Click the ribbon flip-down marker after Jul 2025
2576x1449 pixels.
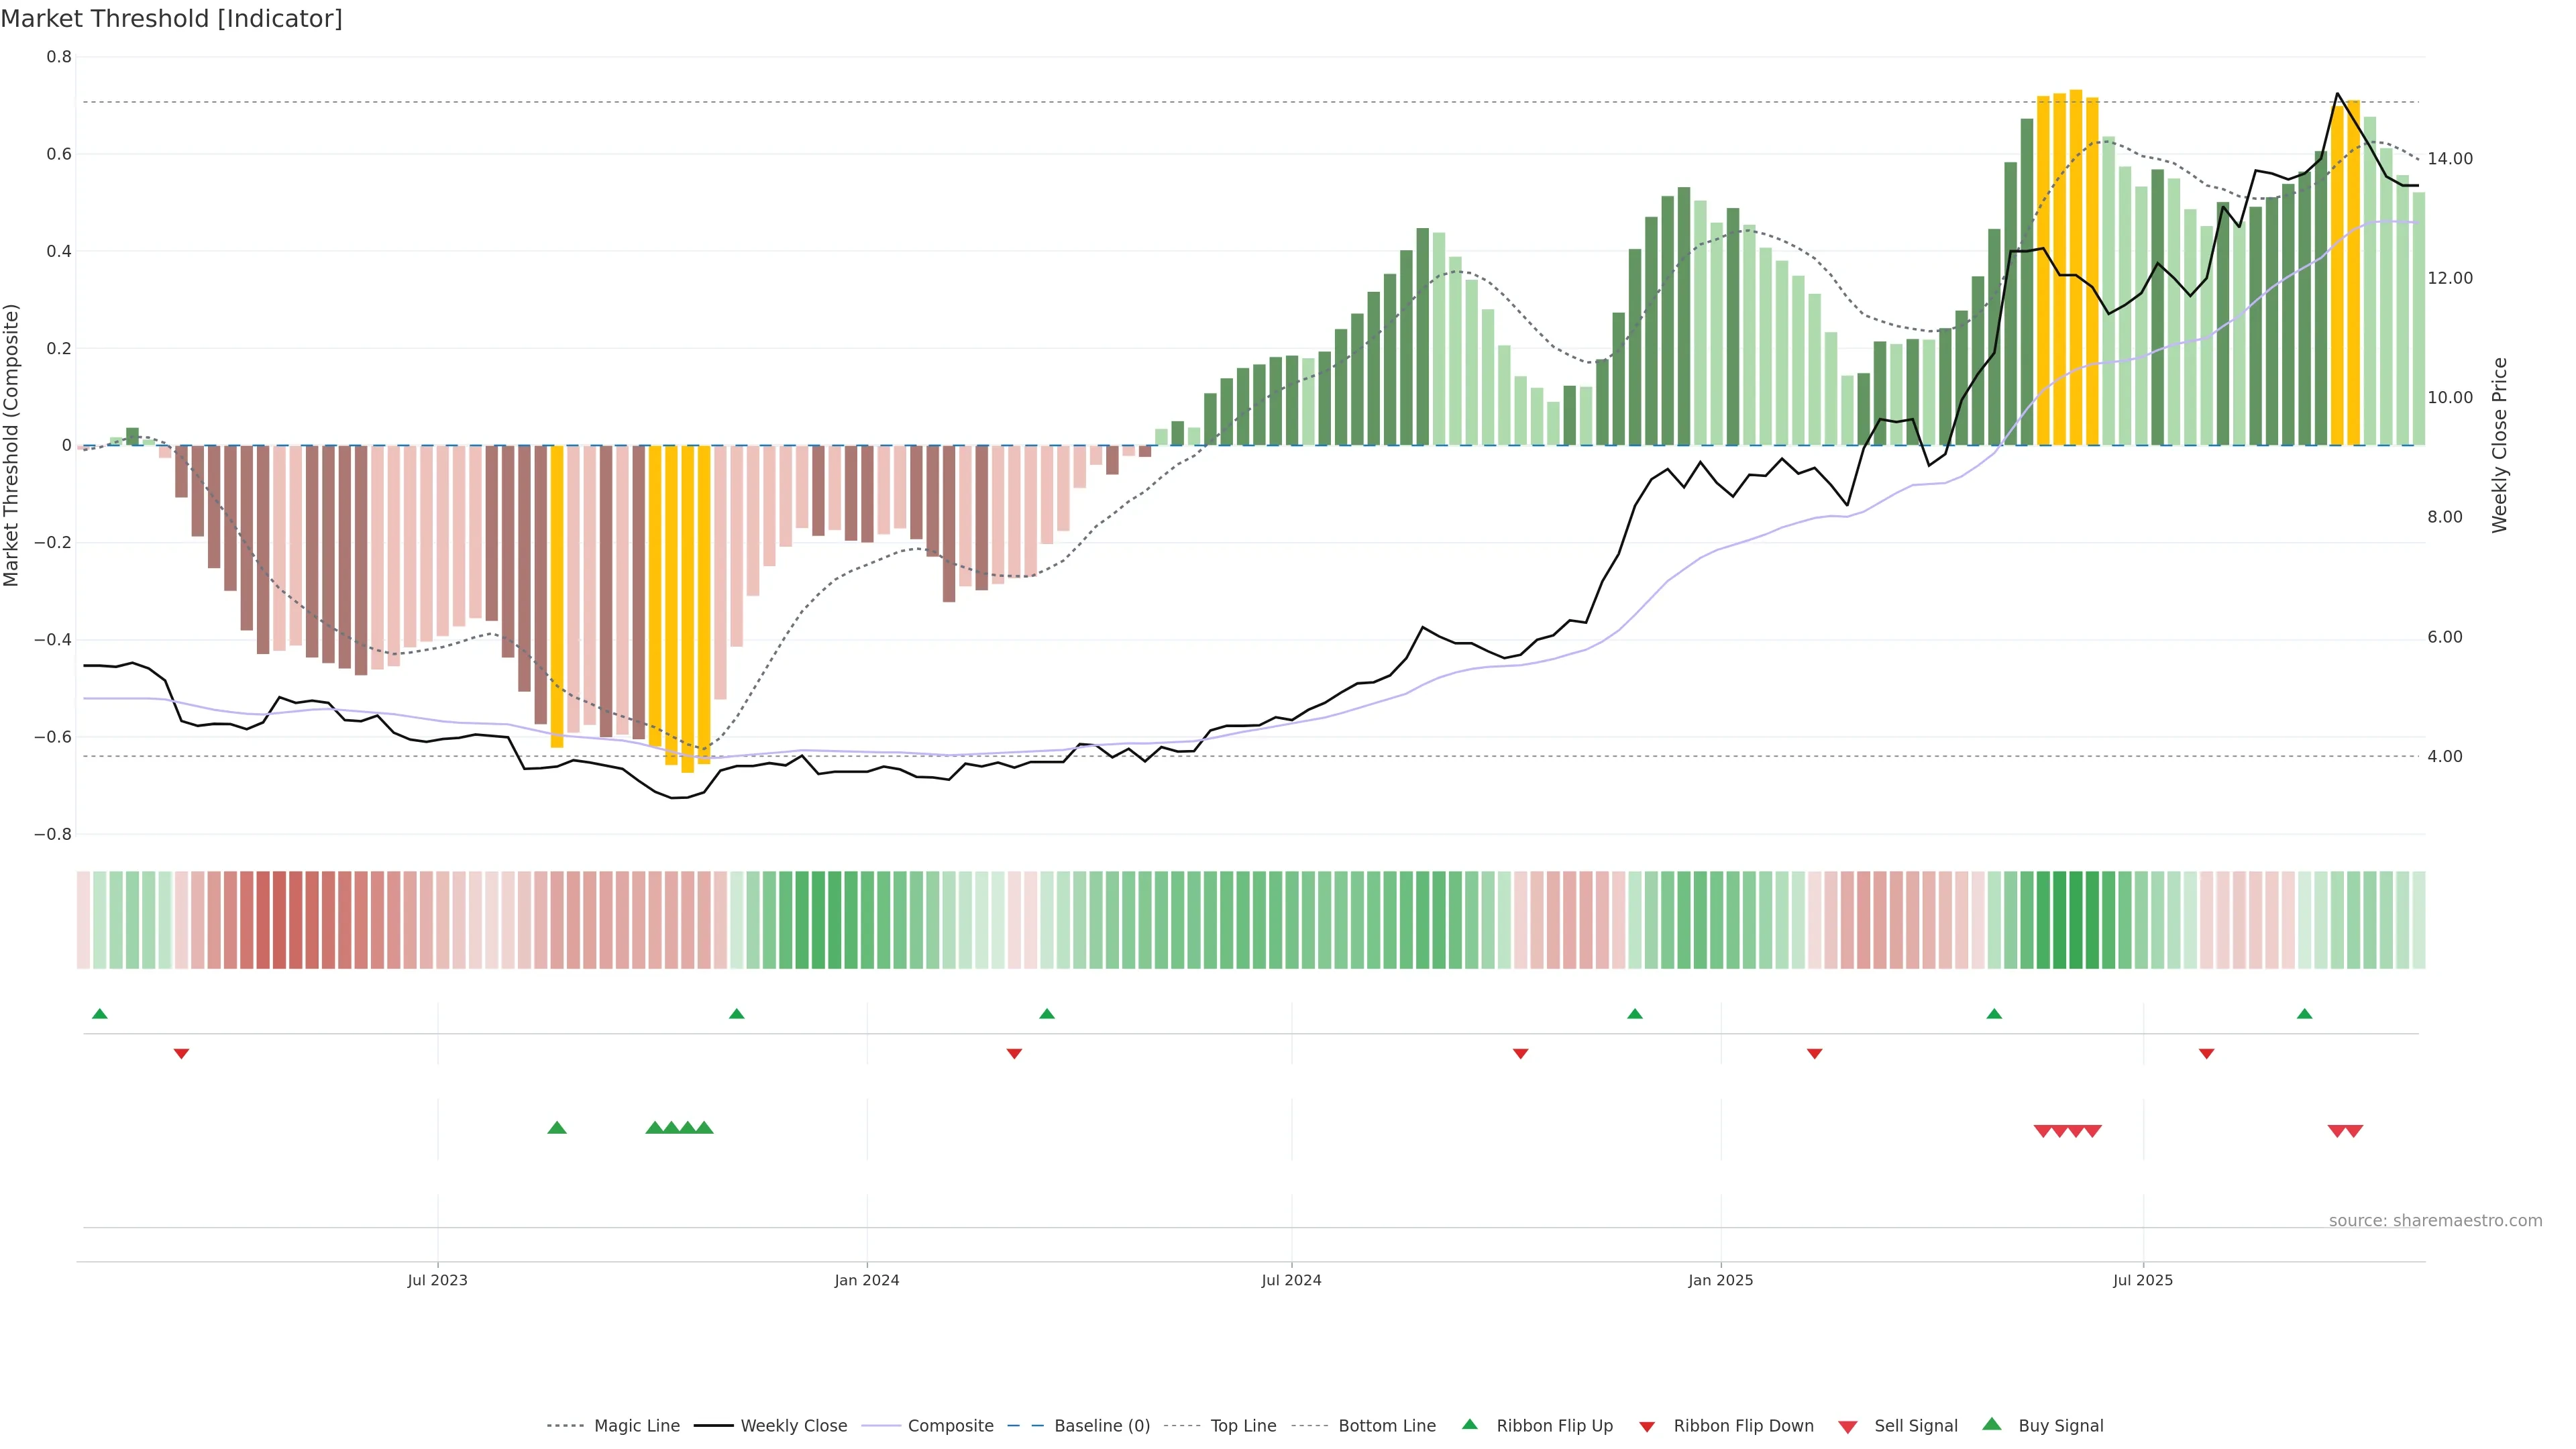coord(2207,1054)
